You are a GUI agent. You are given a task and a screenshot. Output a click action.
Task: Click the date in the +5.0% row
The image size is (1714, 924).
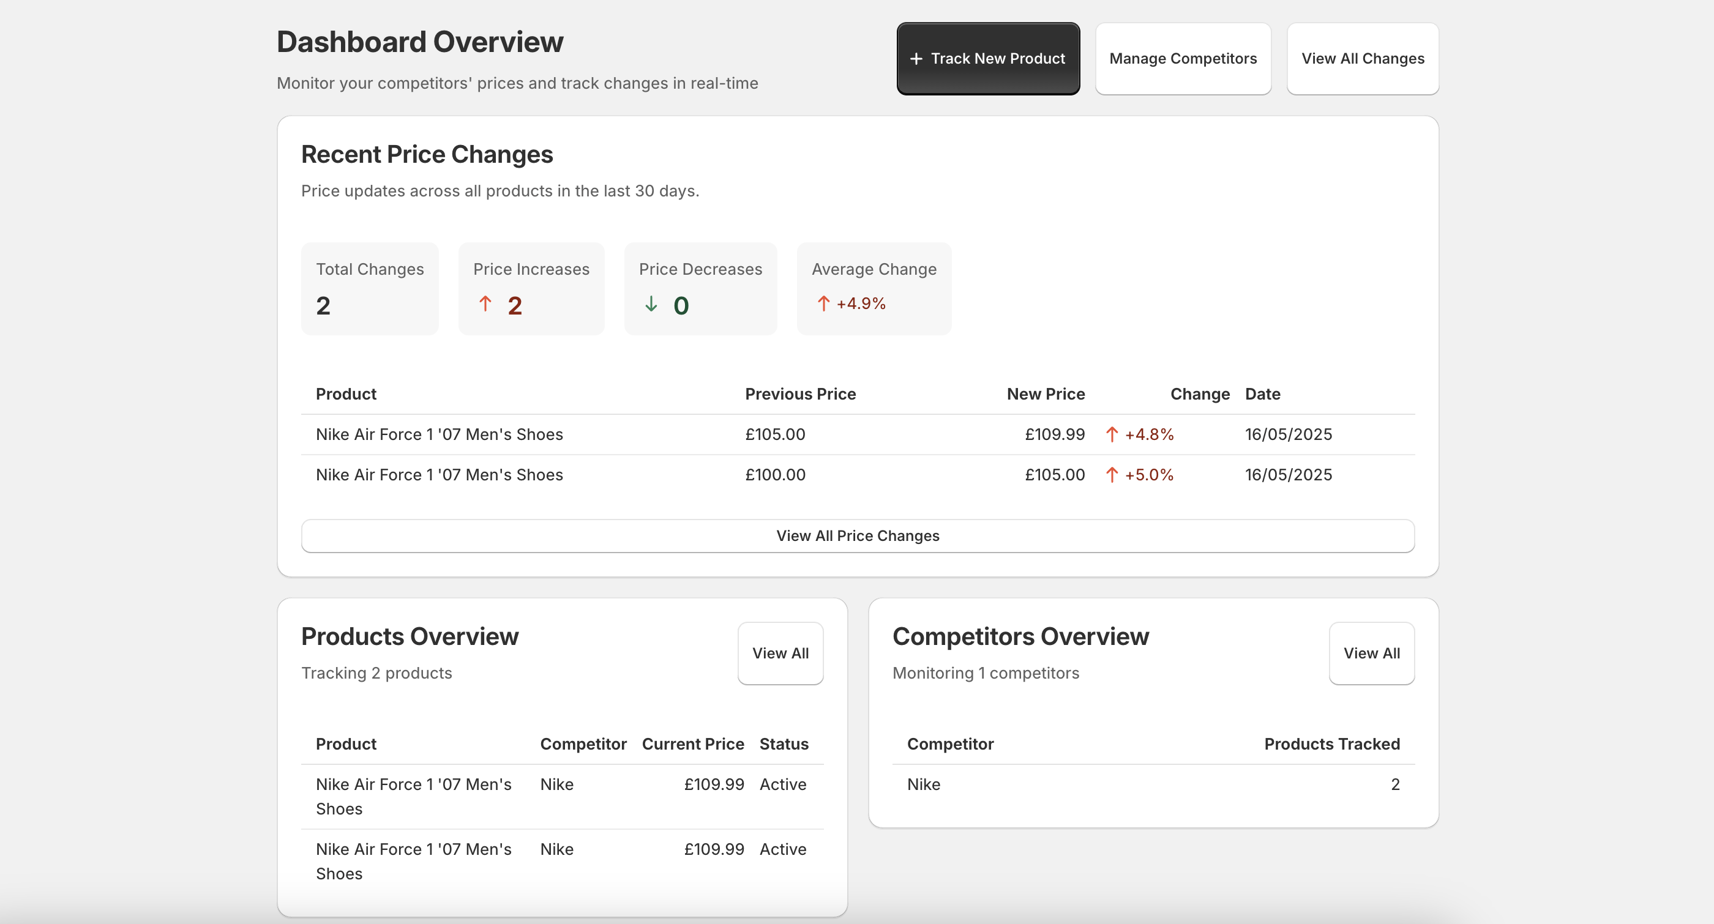[x=1288, y=475]
